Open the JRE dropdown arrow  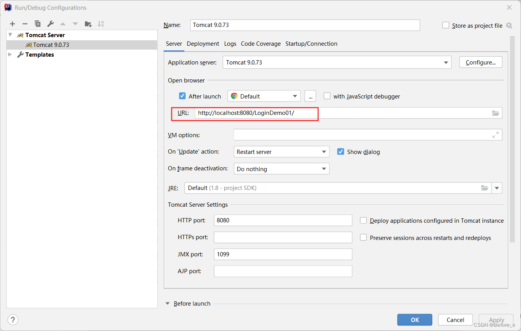[497, 188]
